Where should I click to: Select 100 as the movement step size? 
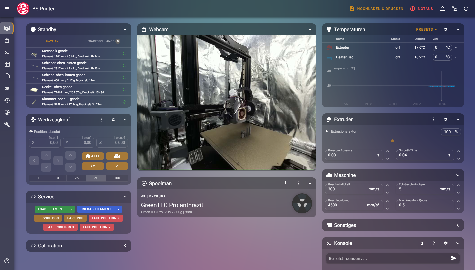(117, 178)
